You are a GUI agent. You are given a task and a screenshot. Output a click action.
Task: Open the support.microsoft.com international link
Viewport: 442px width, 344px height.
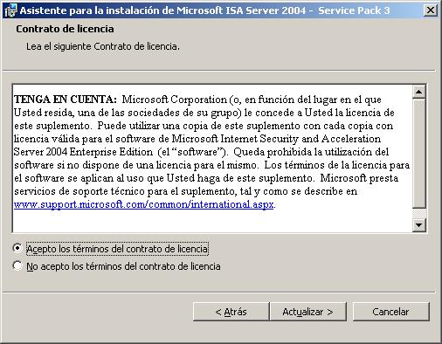tap(143, 204)
